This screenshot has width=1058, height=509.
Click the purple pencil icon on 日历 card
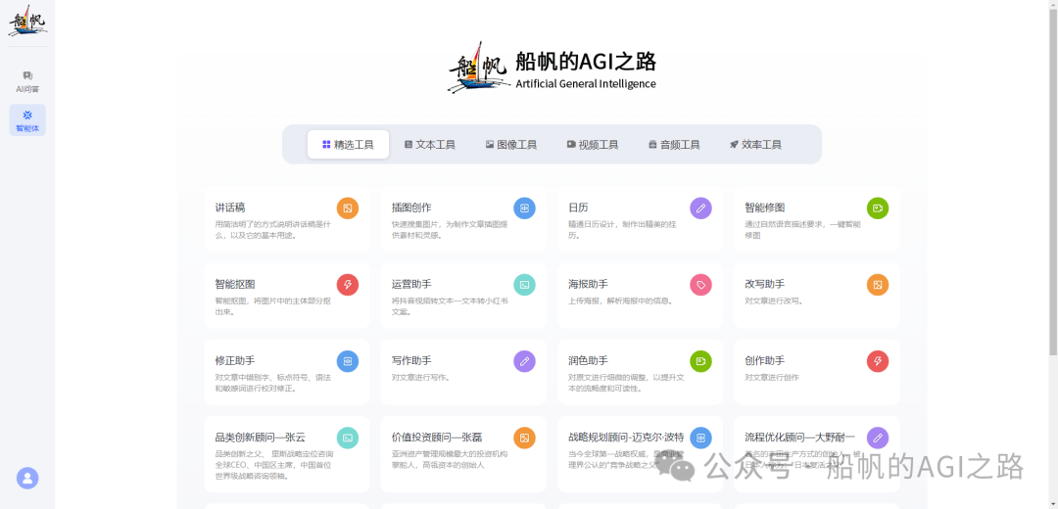coord(701,208)
